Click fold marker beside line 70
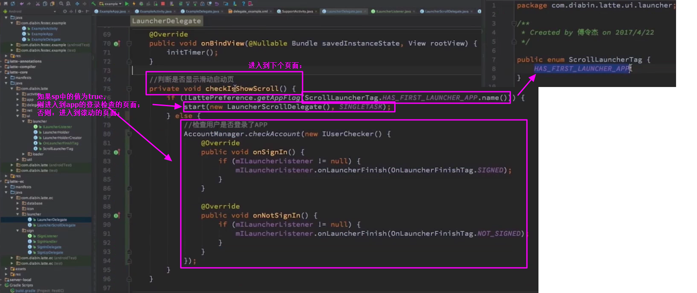The image size is (697, 293). 129,44
